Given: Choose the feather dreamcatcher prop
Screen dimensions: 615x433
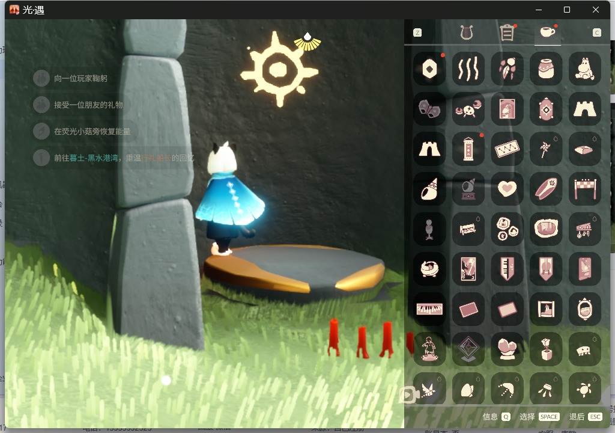Looking at the screenshot, I should 507,69.
